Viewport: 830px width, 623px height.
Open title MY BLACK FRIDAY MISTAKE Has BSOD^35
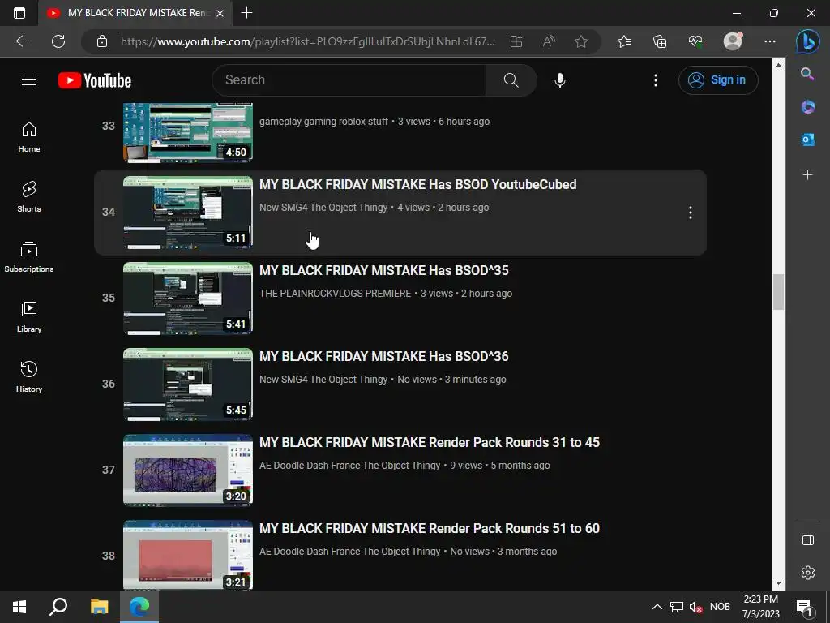(383, 270)
